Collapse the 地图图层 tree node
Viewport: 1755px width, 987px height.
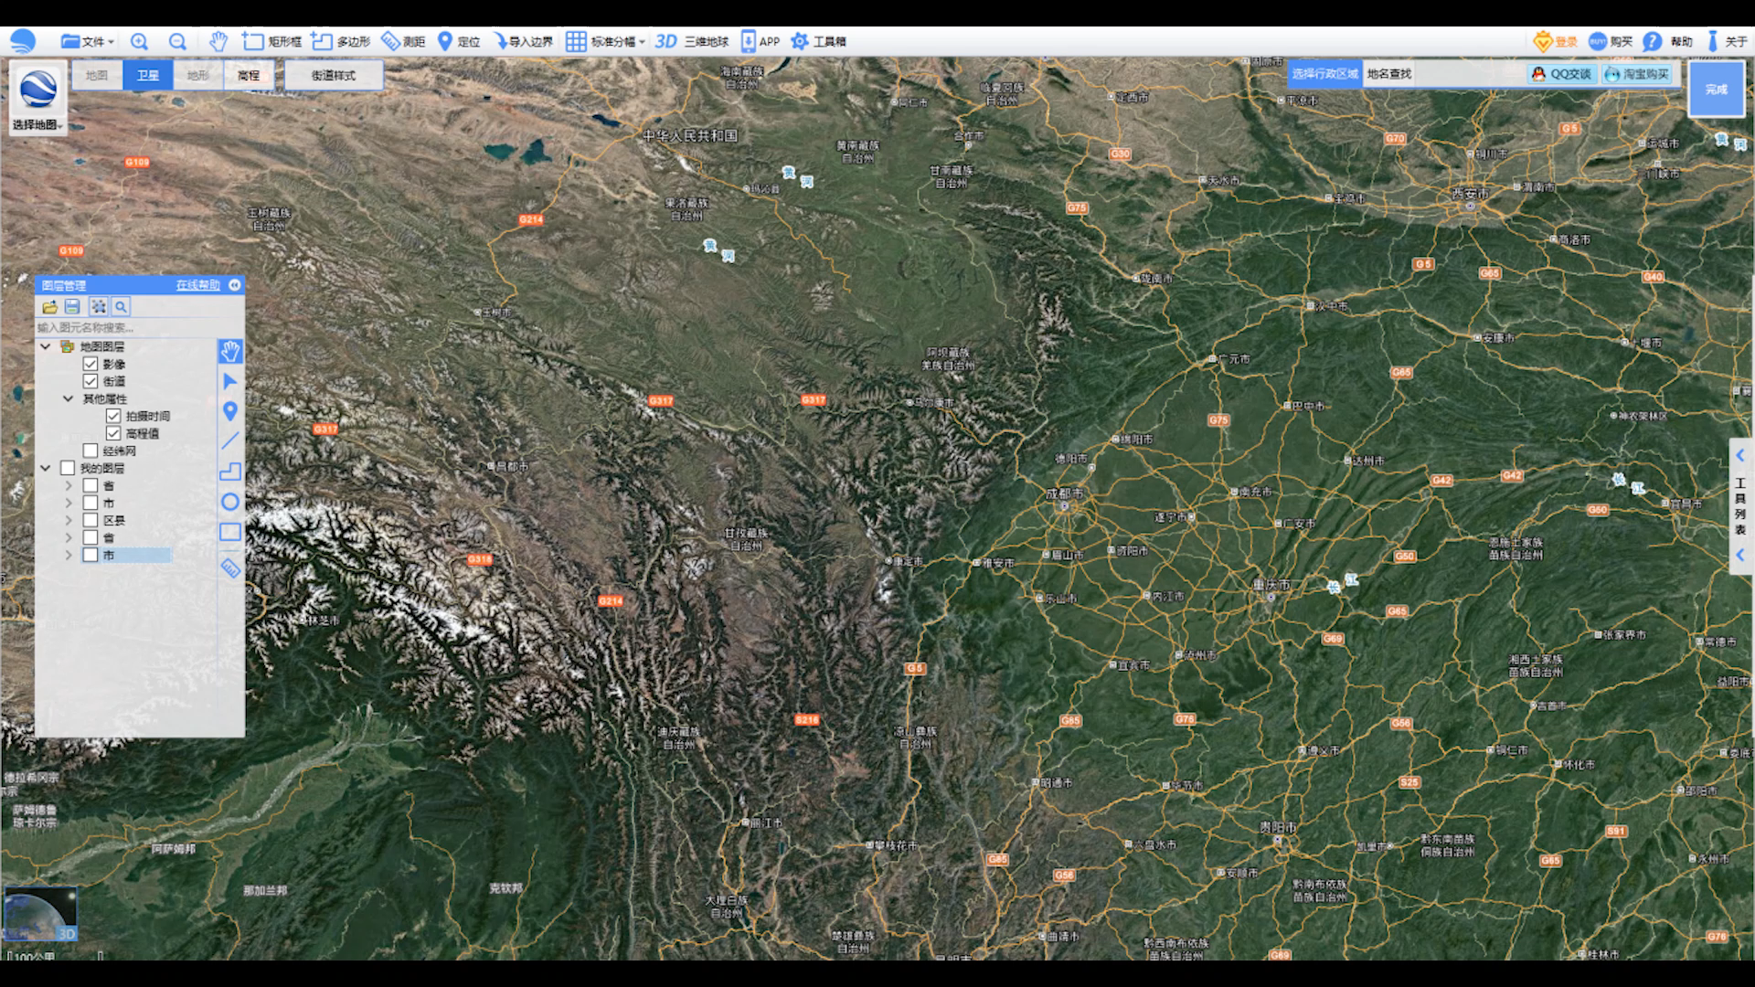[45, 346]
